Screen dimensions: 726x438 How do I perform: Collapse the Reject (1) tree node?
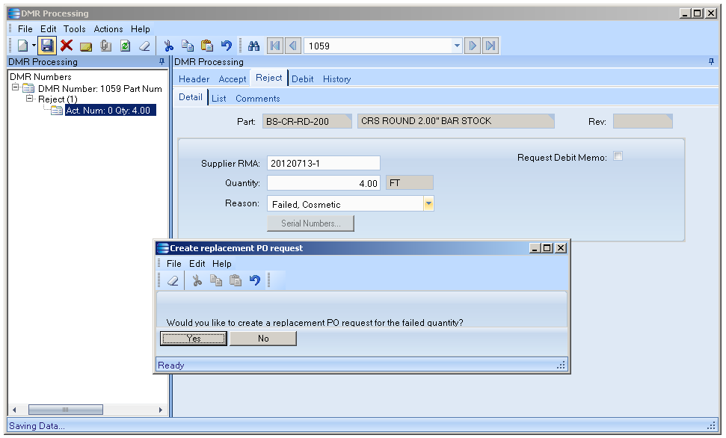tap(30, 98)
